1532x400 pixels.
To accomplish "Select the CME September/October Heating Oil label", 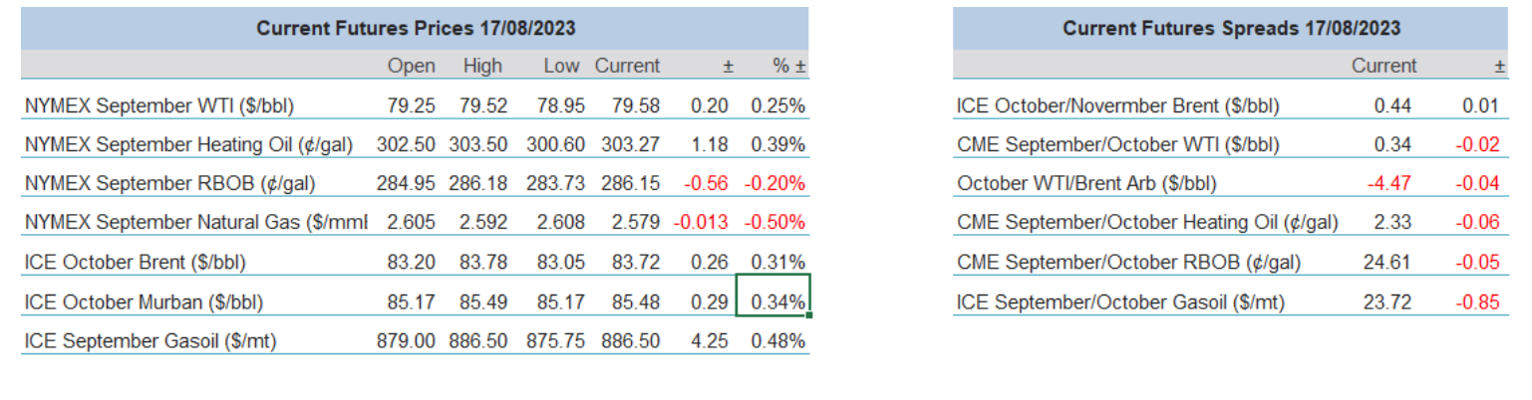I will click(1147, 224).
